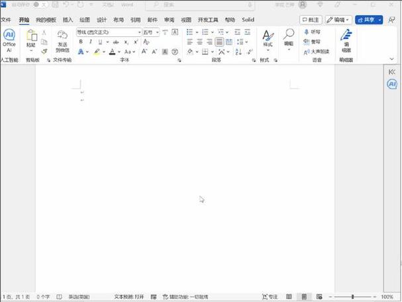402x302 pixels.
Task: Switch to Web Layout view
Action: [319, 297]
